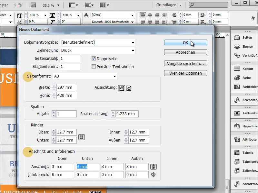The height and width of the screenshot is (193, 258).
Task: Center paragraph alignment in control bar
Action: (150, 15)
